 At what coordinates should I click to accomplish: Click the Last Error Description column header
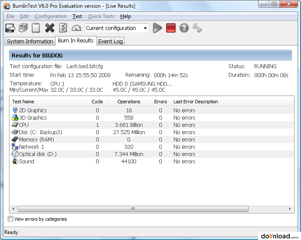coord(196,102)
